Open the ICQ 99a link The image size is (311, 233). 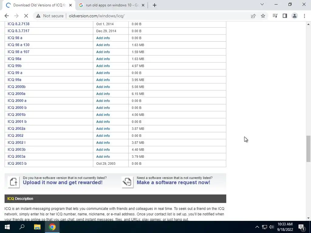click(x=14, y=80)
